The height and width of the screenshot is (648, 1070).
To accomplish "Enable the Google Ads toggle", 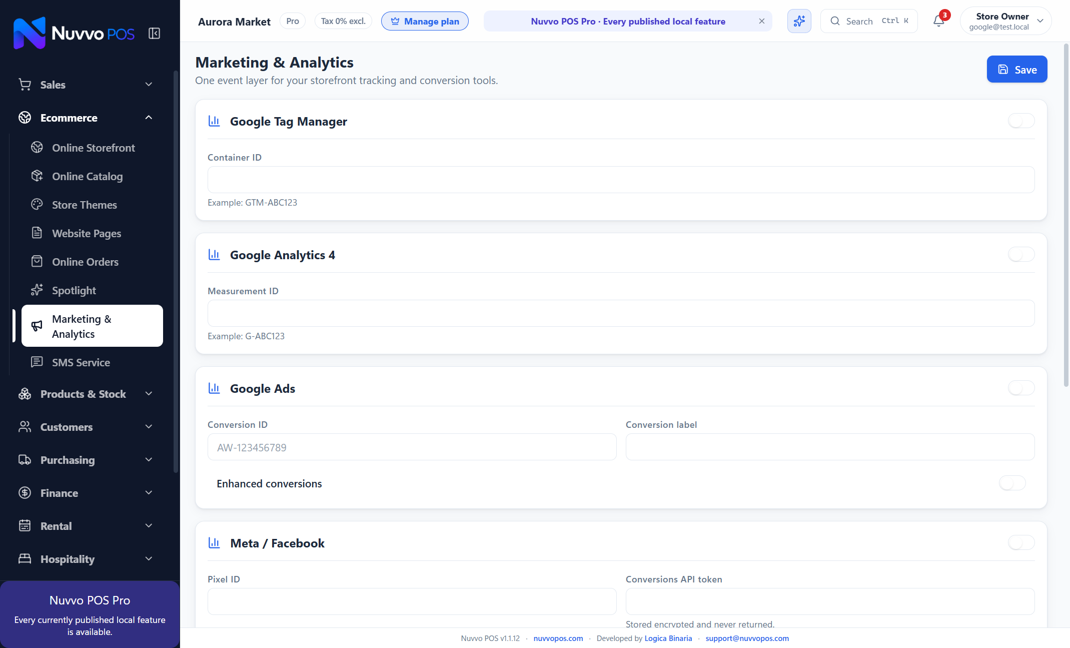I will (x=1021, y=388).
